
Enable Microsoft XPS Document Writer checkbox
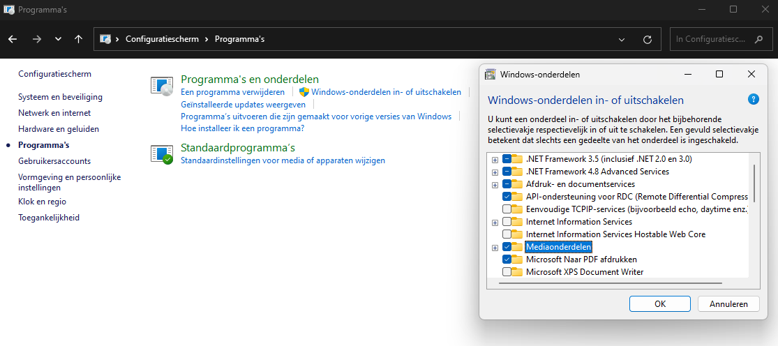click(x=507, y=271)
